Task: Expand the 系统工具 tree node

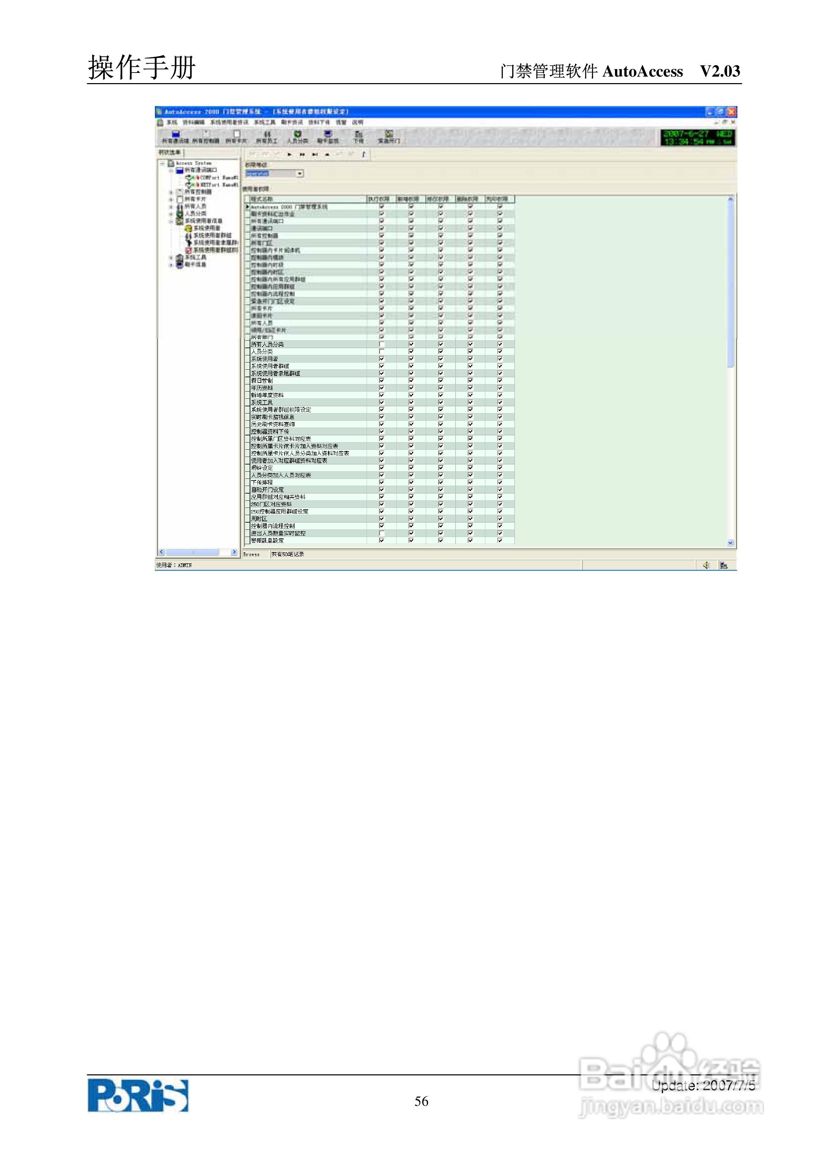Action: (171, 258)
